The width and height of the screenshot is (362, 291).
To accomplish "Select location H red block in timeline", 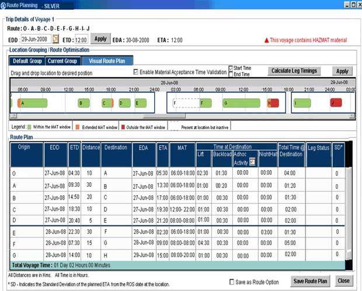I will click(x=273, y=103).
